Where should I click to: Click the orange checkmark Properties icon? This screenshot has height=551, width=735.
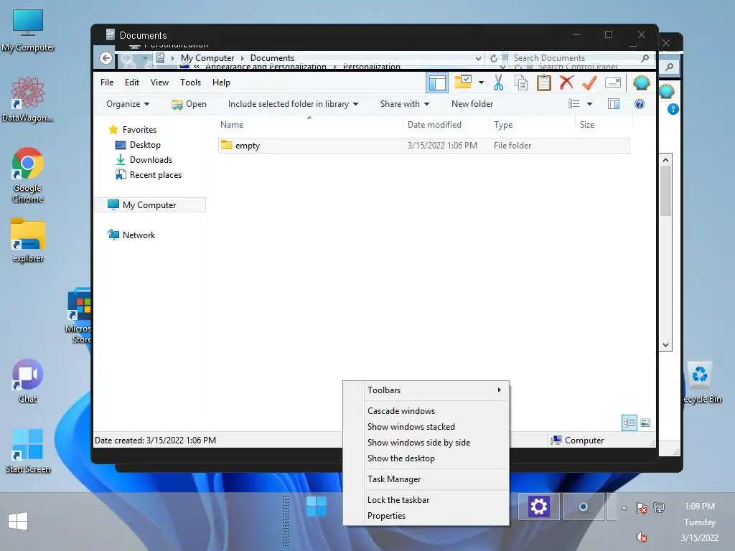tap(589, 83)
